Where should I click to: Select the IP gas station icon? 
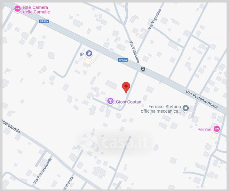pyautogui.click(x=89, y=53)
